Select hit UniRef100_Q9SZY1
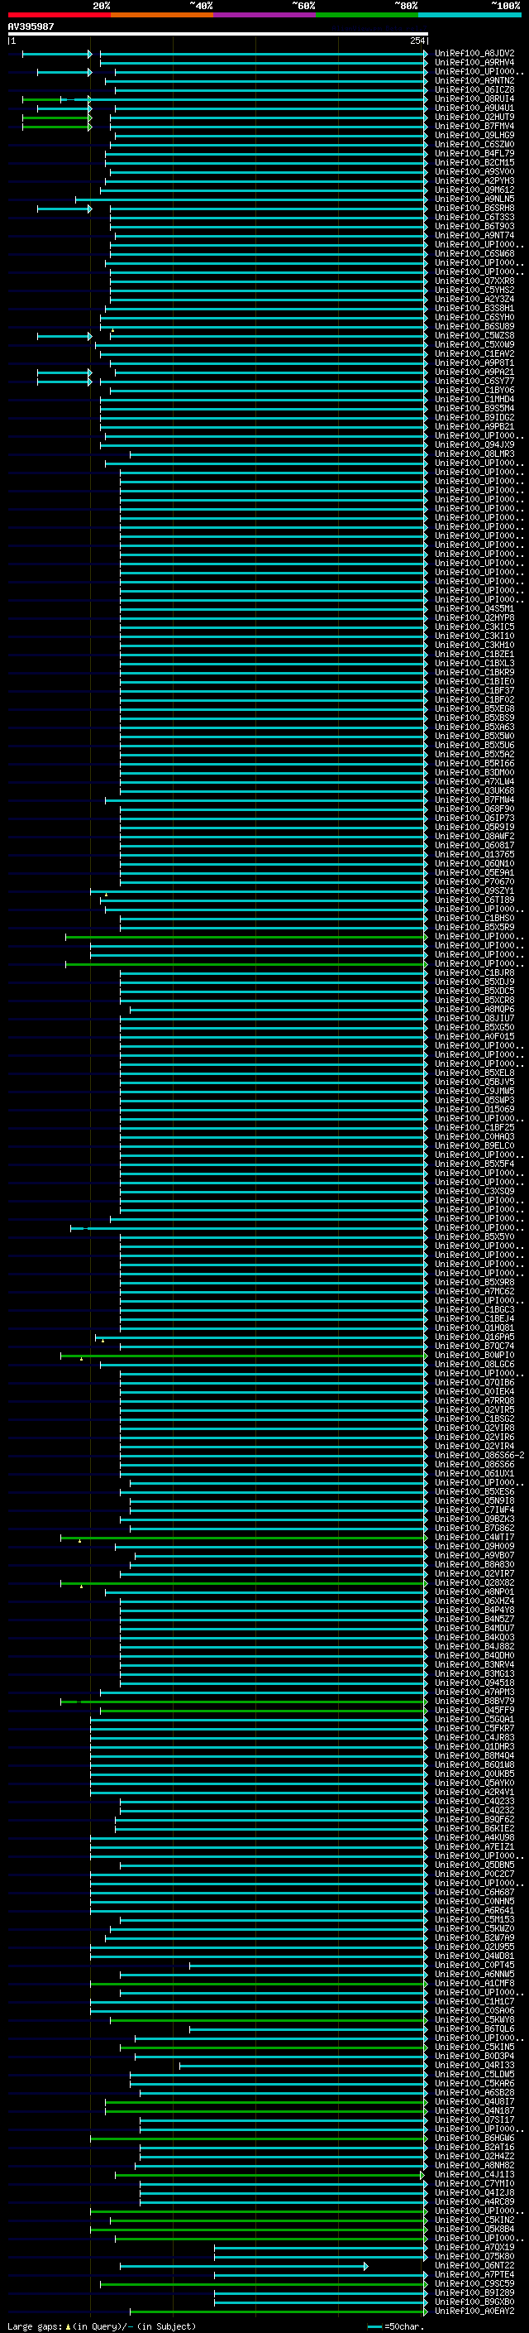Viewport: 529px width, 2333px height. click(x=474, y=891)
